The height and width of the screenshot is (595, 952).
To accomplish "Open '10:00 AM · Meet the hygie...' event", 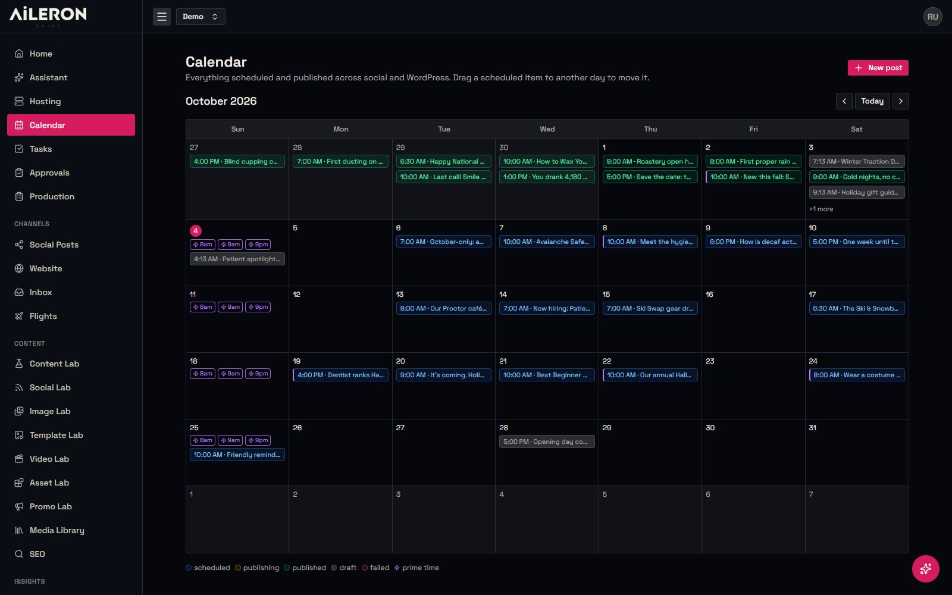I will [650, 242].
